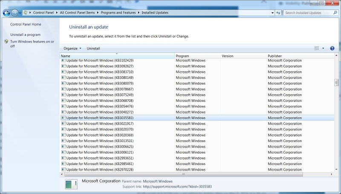Viewport: 341px width, 194px height.
Task: Click Installed Updates breadcrumb
Action: 155,13
